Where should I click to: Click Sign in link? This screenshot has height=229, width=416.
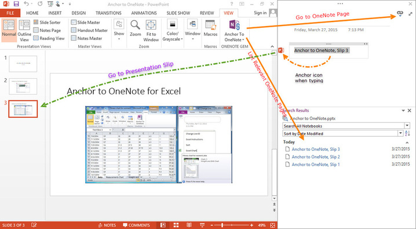coord(260,13)
